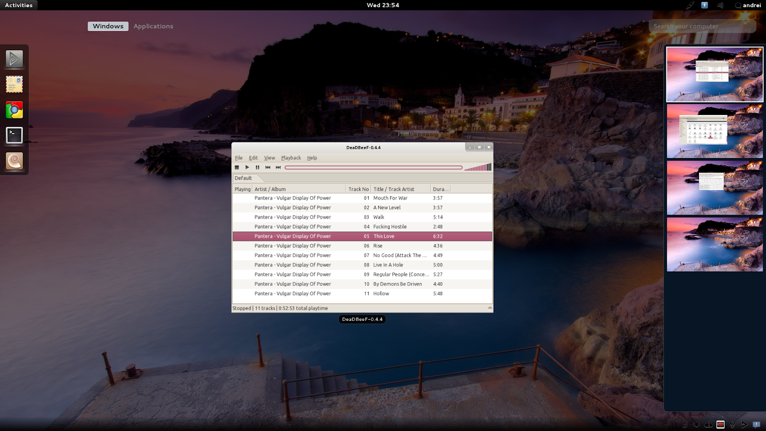Launch the nautilus shell app from dash
The image size is (766, 431).
14,161
